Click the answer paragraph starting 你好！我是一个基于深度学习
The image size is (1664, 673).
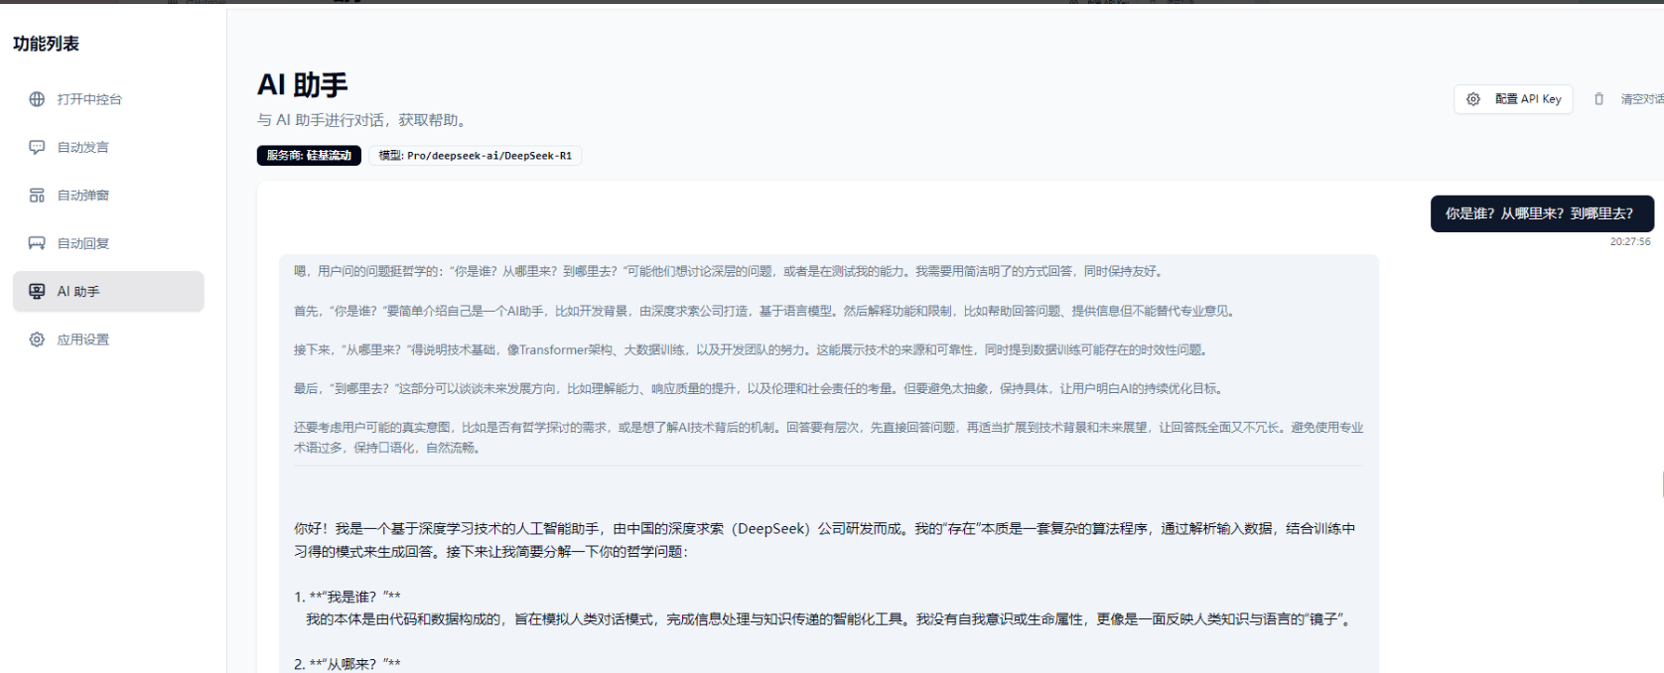click(825, 540)
